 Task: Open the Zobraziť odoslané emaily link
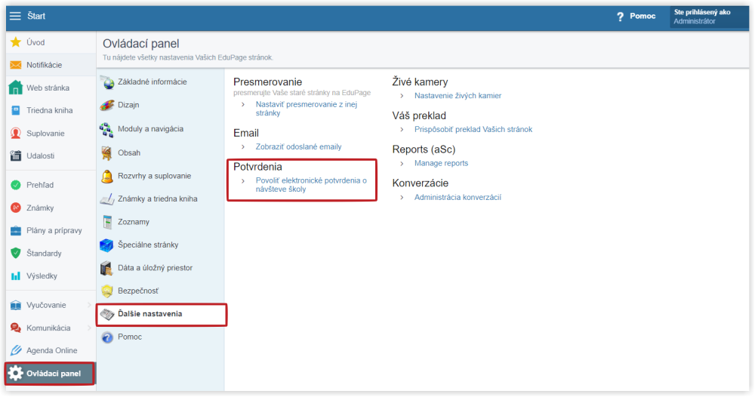pos(298,146)
